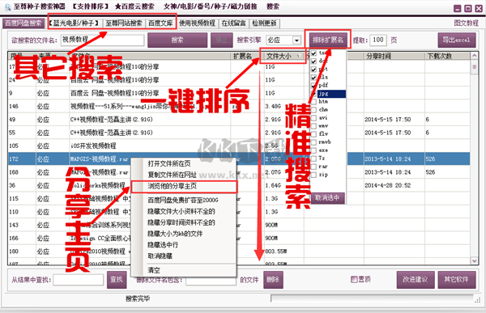Minimize the search tool window
Image resolution: width=486 pixels, height=313 pixels.
pyautogui.click(x=457, y=8)
